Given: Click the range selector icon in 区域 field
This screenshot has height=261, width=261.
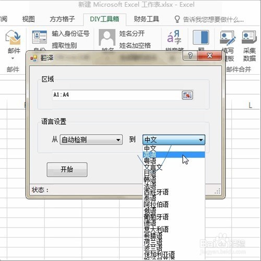Looking at the screenshot, I should (x=187, y=95).
